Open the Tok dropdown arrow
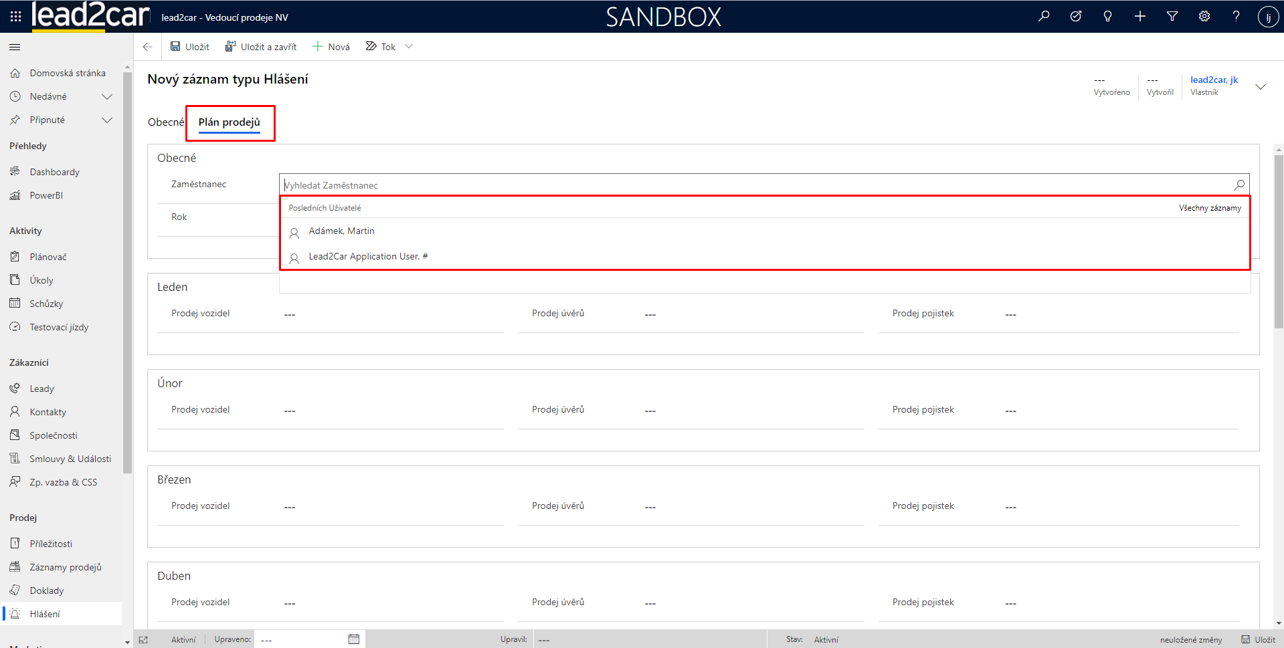1284x648 pixels. pos(409,47)
